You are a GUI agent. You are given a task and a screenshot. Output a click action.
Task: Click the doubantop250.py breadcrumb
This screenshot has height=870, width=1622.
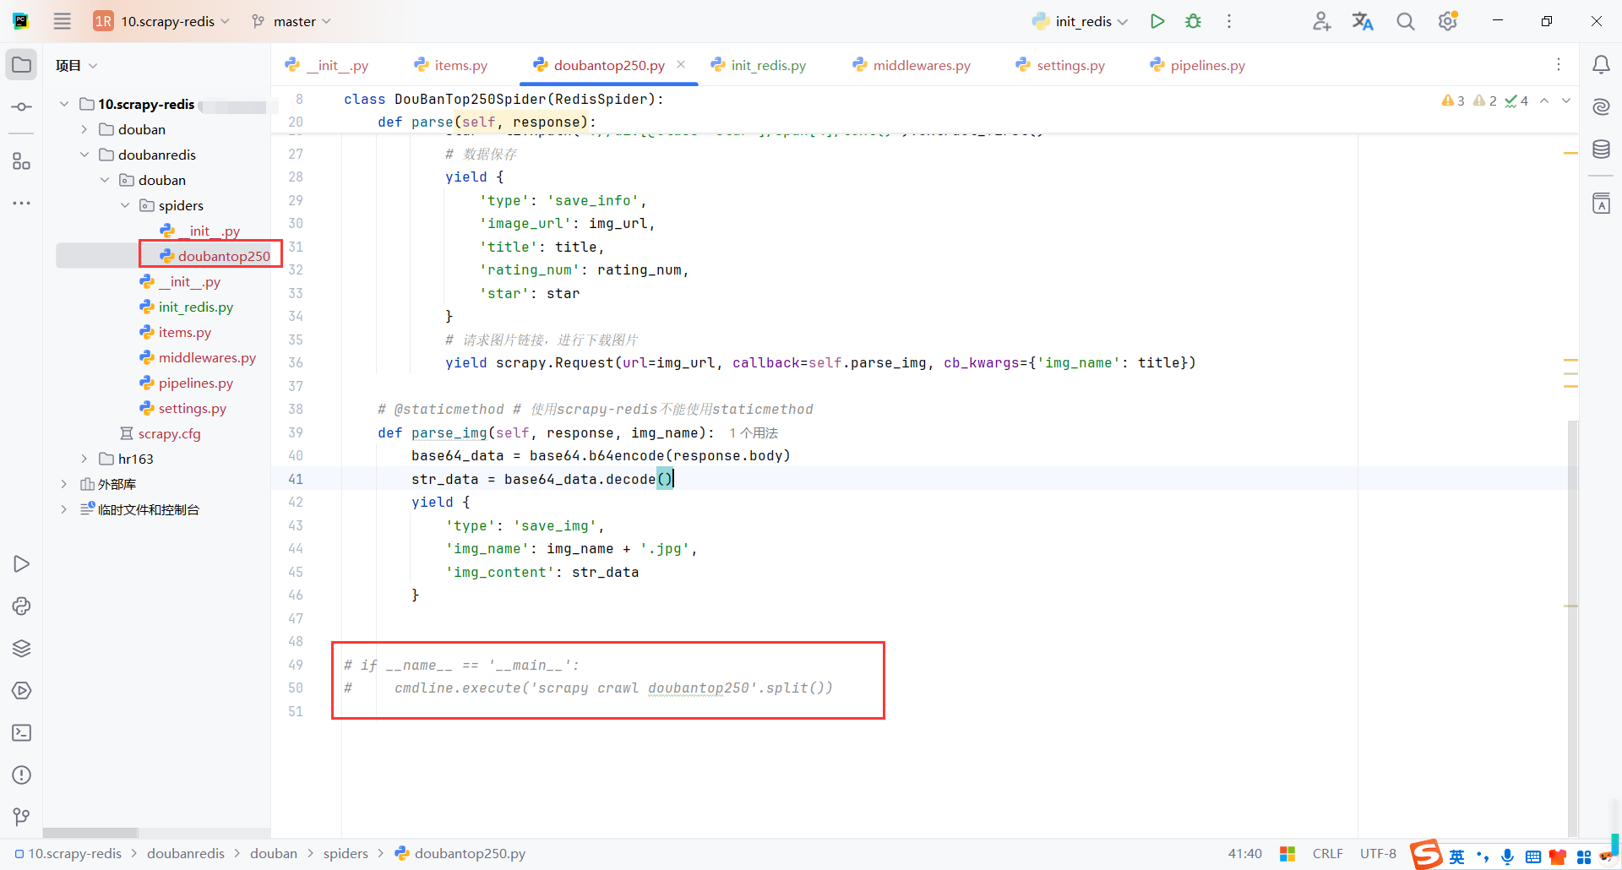(x=460, y=854)
